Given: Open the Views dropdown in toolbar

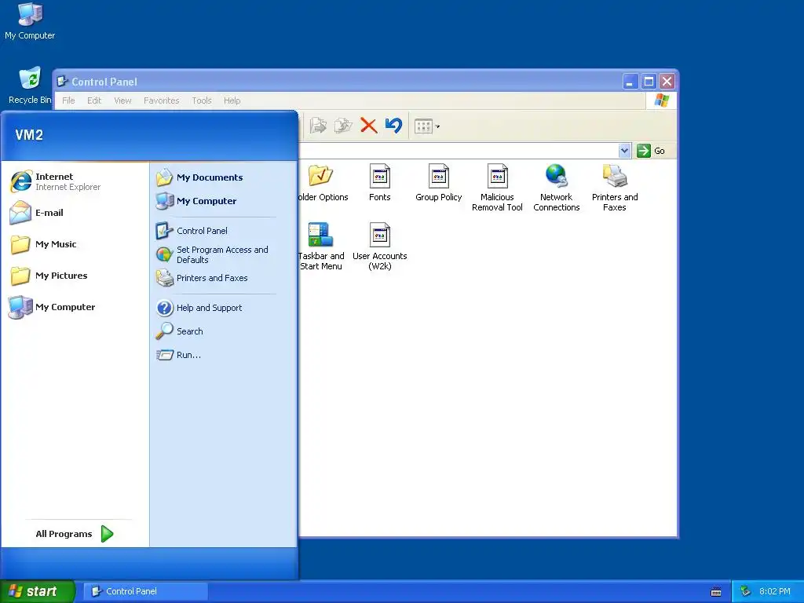Looking at the screenshot, I should [x=427, y=126].
